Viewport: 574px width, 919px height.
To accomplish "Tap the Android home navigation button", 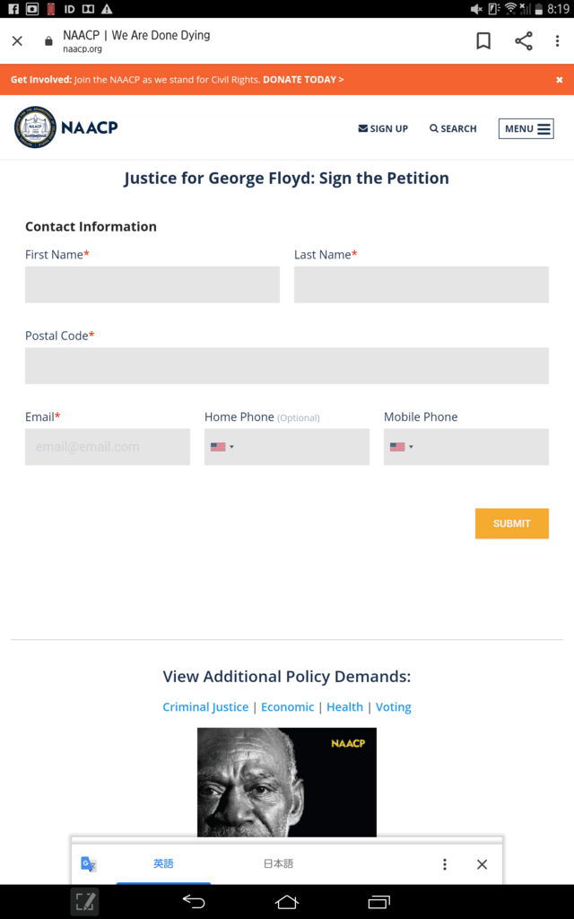I will coord(286,901).
